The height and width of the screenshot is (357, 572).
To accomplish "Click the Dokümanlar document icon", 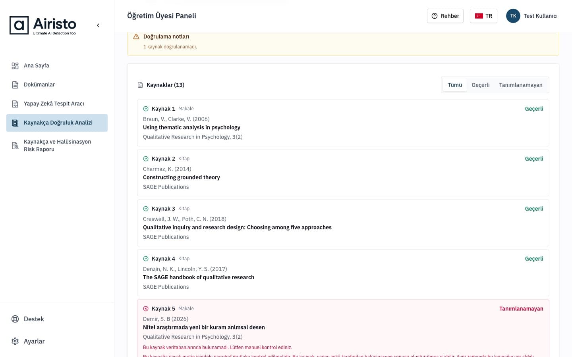I will (15, 85).
